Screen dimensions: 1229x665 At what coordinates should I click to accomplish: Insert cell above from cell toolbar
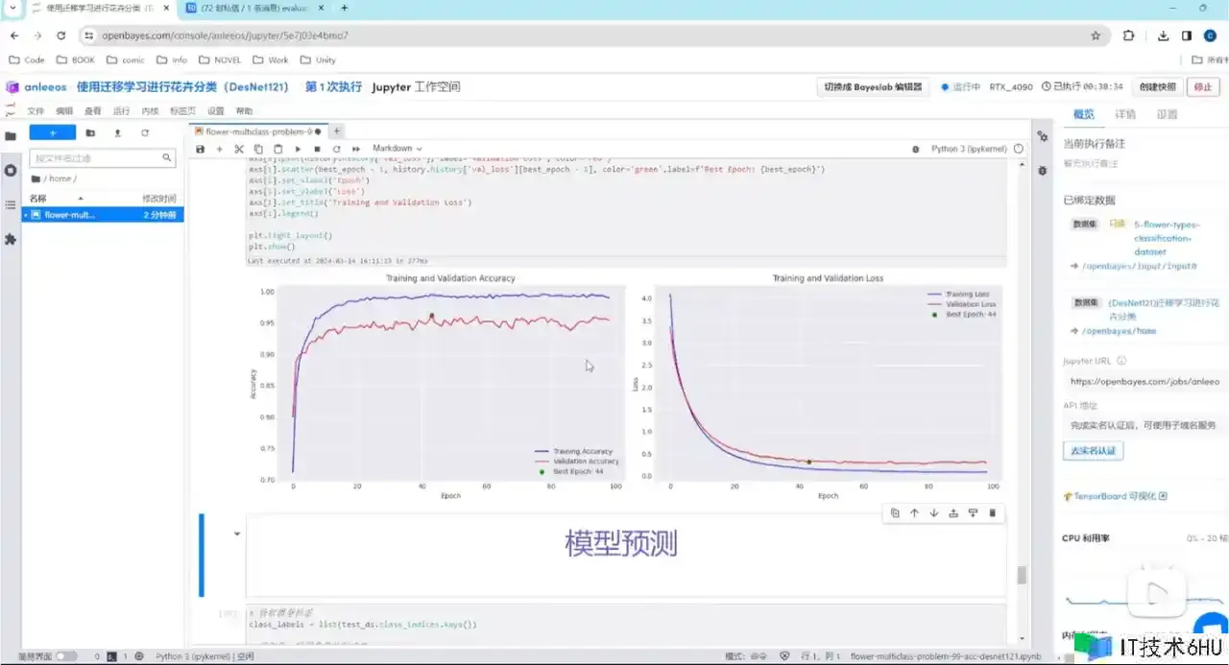click(x=953, y=513)
